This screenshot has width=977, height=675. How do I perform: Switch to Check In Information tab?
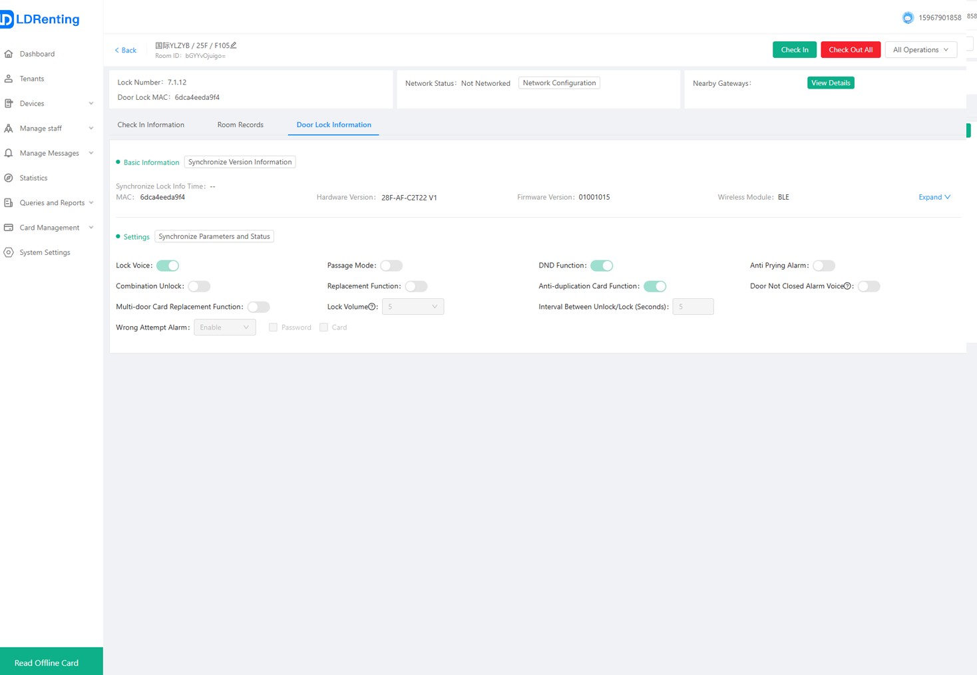coord(151,124)
